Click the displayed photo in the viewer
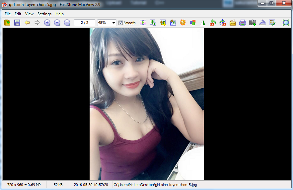 point(146,104)
